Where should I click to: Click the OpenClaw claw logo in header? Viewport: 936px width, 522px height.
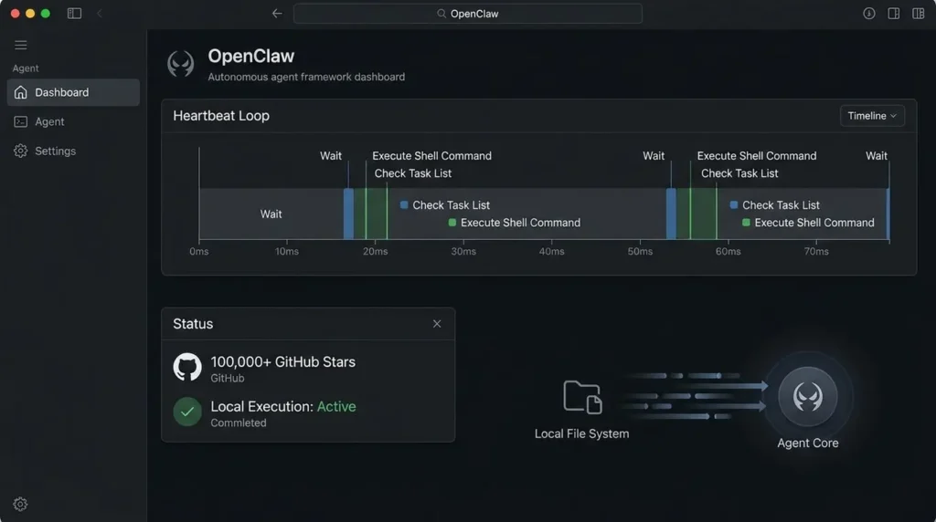[x=180, y=64]
